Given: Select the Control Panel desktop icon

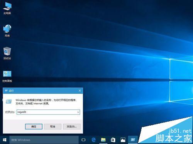Looking at the screenshot, I should 7,76.
